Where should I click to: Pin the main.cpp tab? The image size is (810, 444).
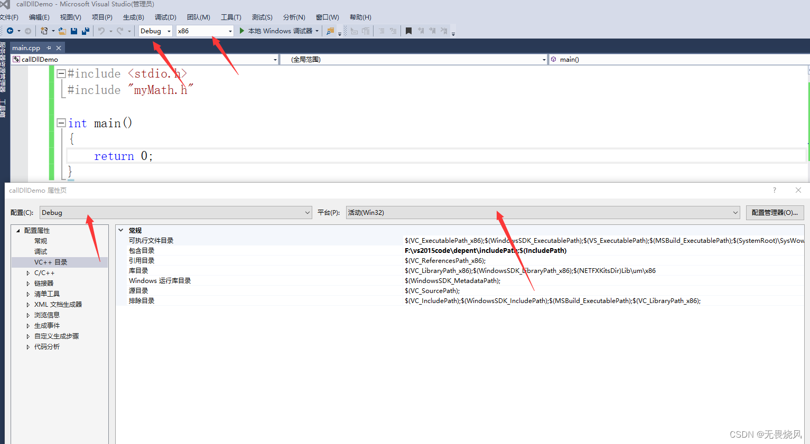pos(49,48)
